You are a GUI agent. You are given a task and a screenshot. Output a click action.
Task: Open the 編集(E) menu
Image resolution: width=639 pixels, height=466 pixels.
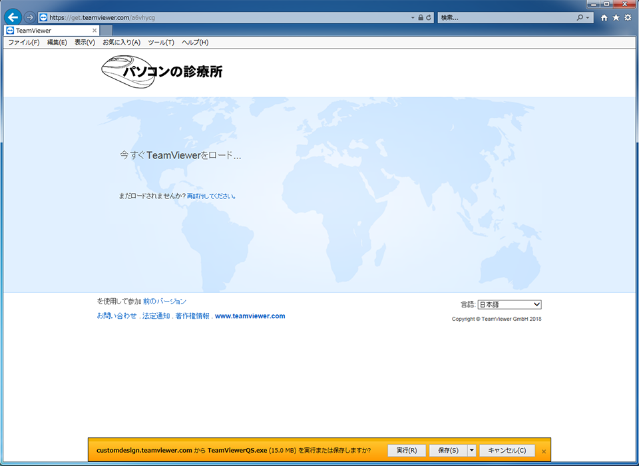point(57,43)
